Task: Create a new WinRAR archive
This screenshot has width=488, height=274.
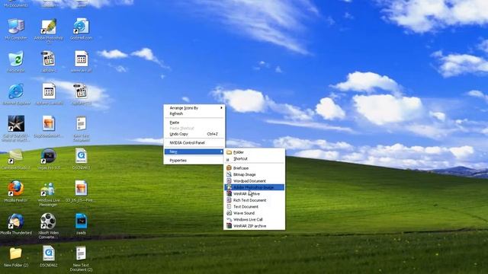Action: [254, 194]
